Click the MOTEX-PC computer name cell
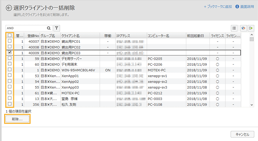 pyautogui.click(x=167, y=70)
